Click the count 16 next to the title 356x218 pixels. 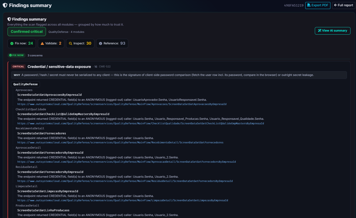(x=96, y=67)
